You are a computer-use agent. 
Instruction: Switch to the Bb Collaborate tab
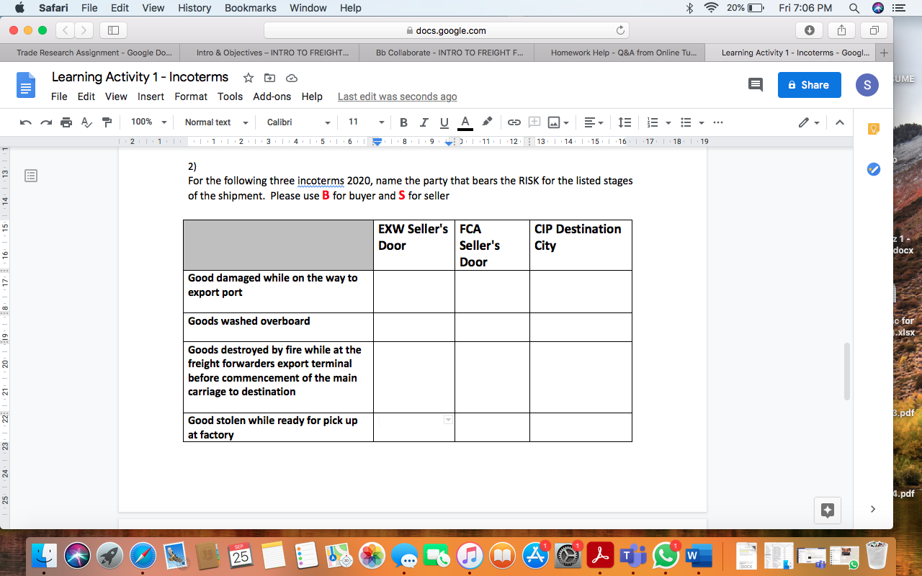point(449,53)
